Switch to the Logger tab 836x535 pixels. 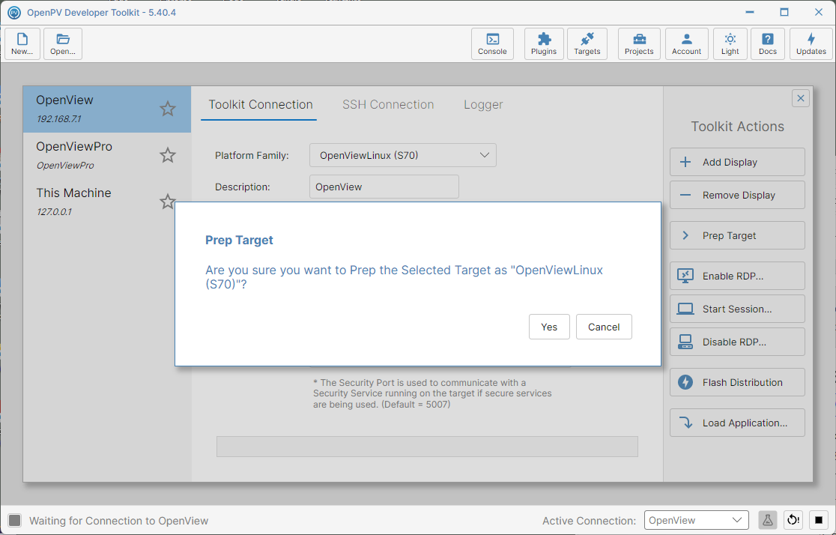click(x=483, y=105)
